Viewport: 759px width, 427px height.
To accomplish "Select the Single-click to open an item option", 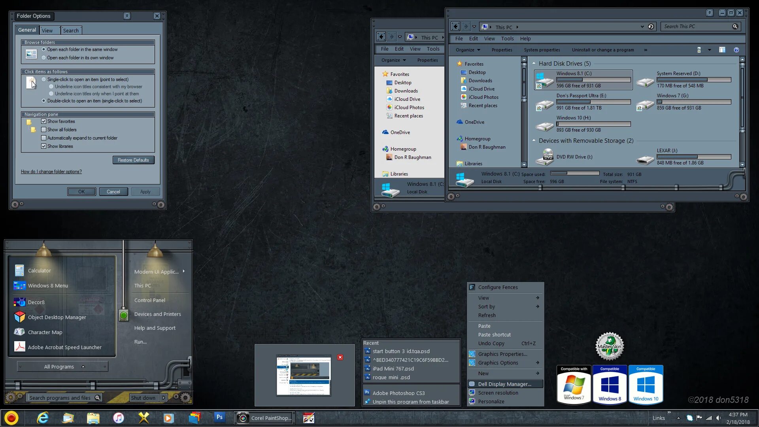I will 43,79.
